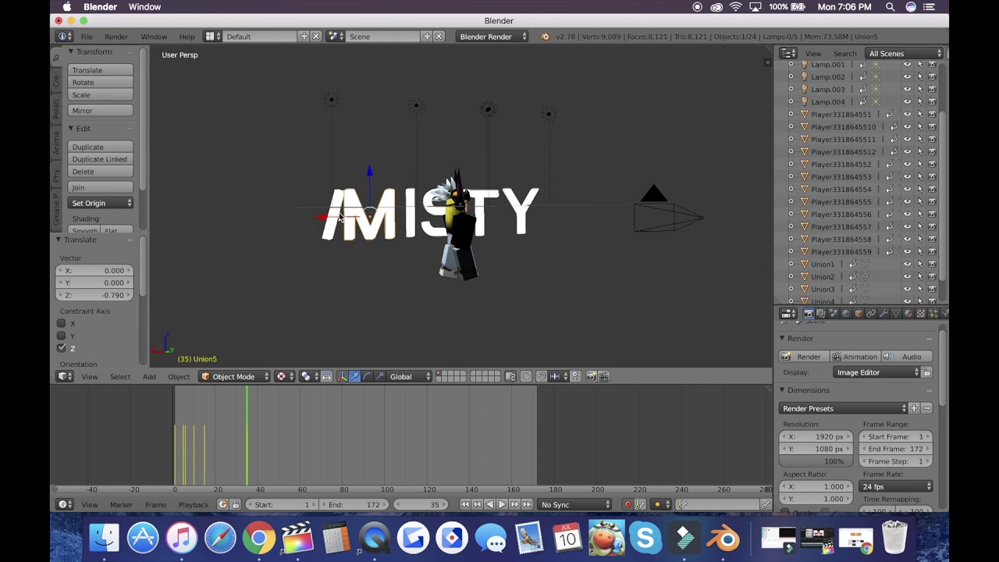Click the Blender app in the Dock
The height and width of the screenshot is (562, 999).
click(723, 538)
